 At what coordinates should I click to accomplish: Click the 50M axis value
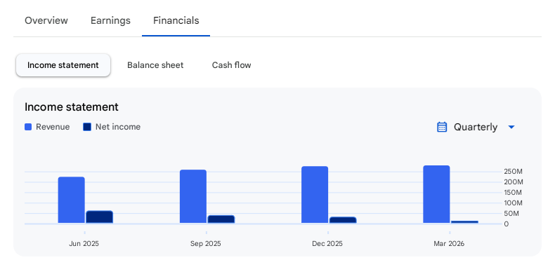point(511,214)
